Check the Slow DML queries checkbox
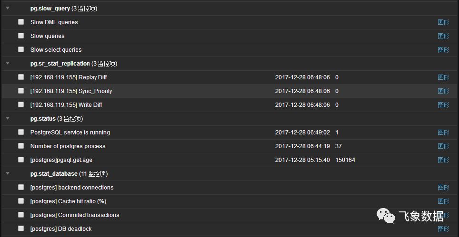 pos(21,22)
